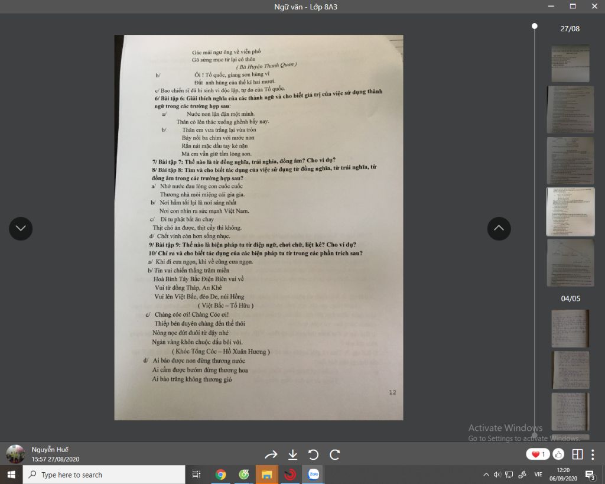Click the 04/05 date label
The width and height of the screenshot is (605, 484).
tap(570, 298)
